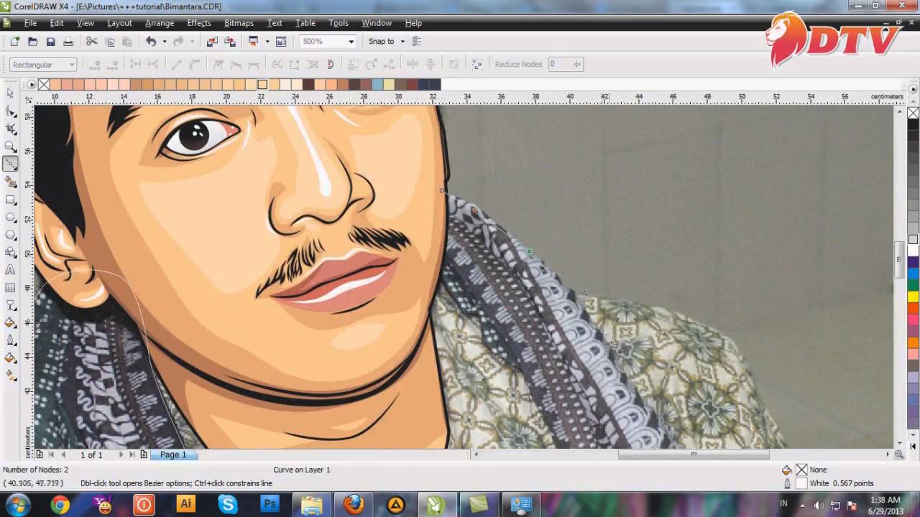Select the Rectangle tool
This screenshot has height=517, width=920.
coord(10,200)
